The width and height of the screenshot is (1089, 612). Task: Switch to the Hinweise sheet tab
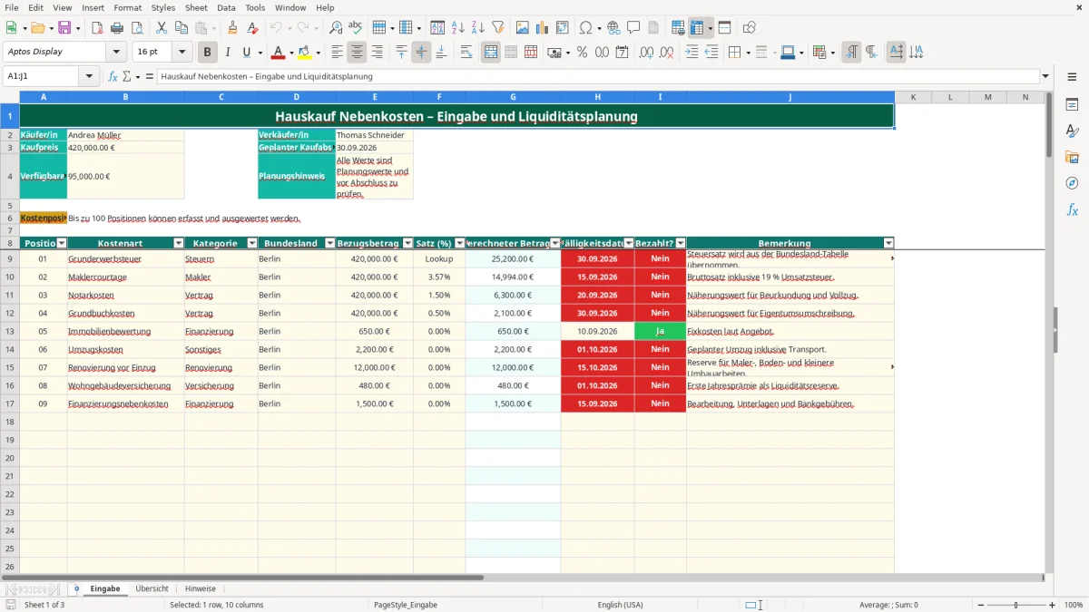pos(201,588)
